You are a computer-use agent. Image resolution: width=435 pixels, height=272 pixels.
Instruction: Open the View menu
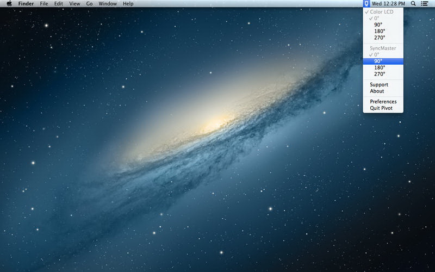pos(74,4)
